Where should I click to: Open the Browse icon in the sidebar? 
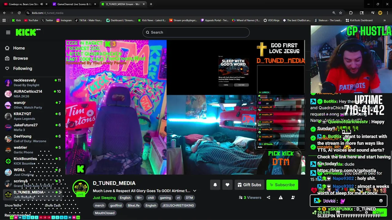click(7, 58)
